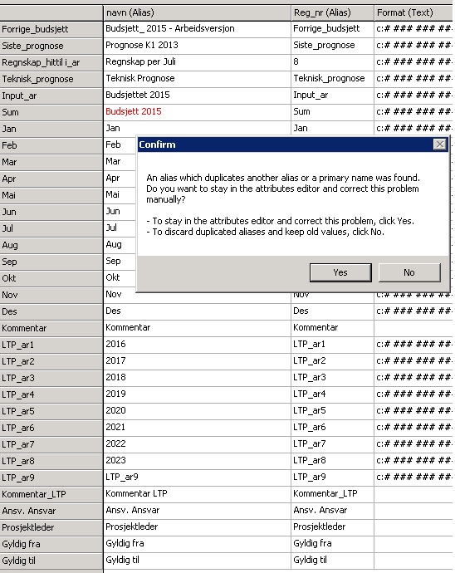Select the Reg_nr (Alias) column header
The image size is (455, 573).
point(333,12)
